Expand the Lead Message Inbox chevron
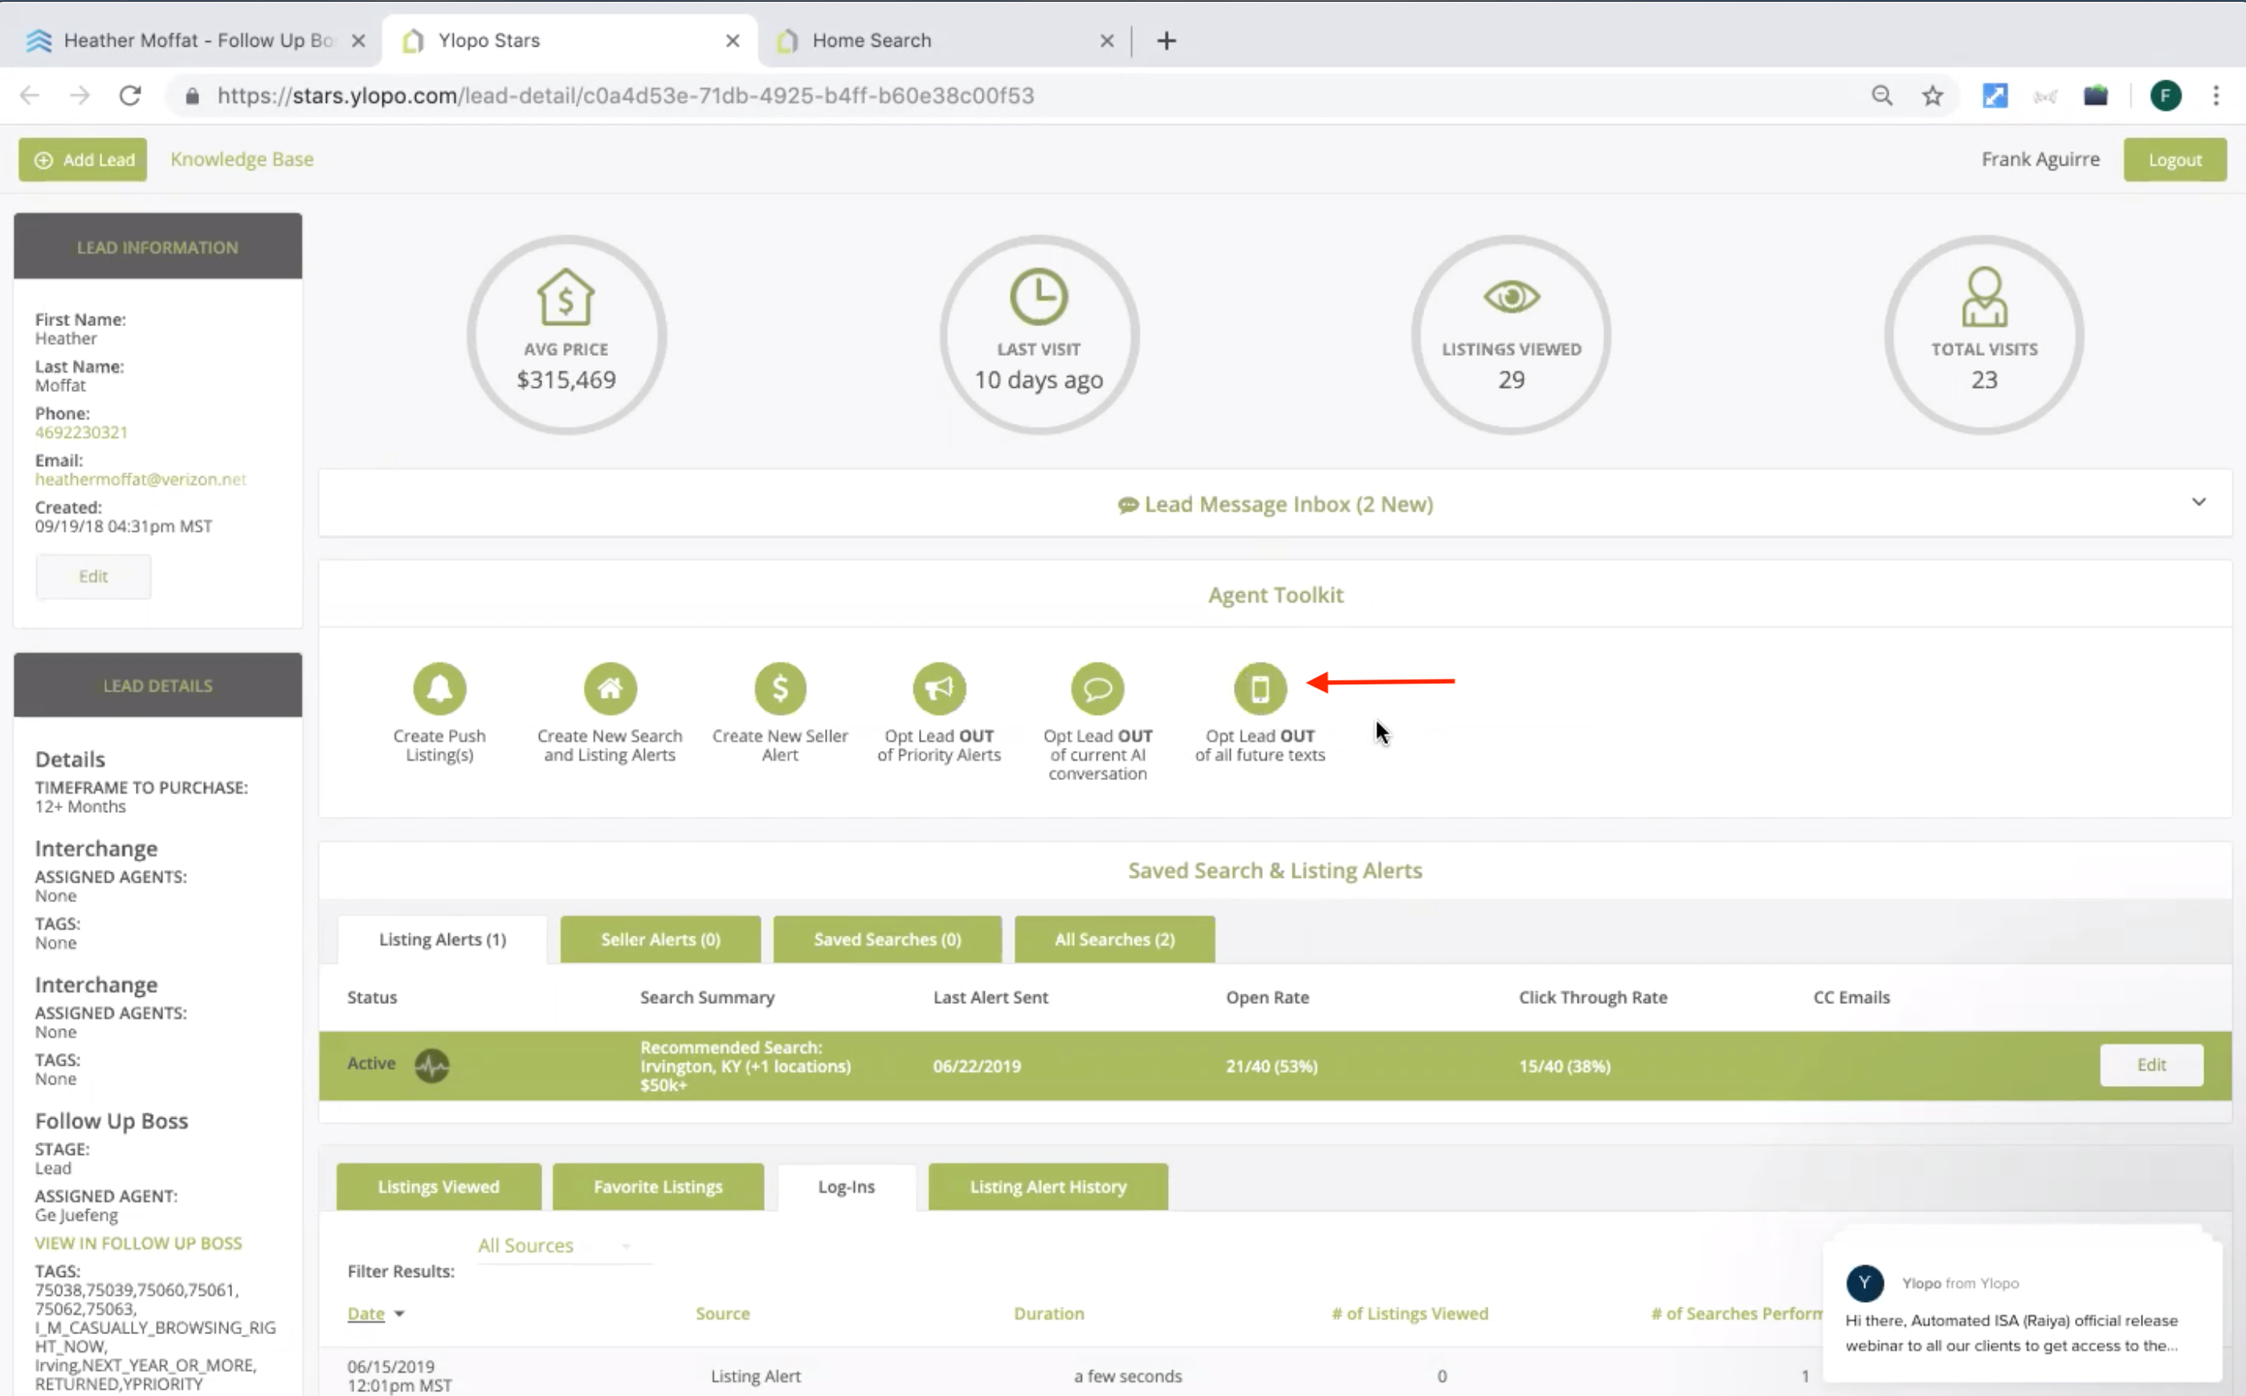 pyautogui.click(x=2198, y=502)
